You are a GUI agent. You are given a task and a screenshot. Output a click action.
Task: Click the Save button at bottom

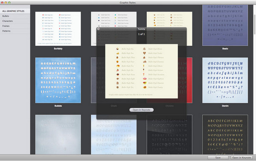pos(218,158)
